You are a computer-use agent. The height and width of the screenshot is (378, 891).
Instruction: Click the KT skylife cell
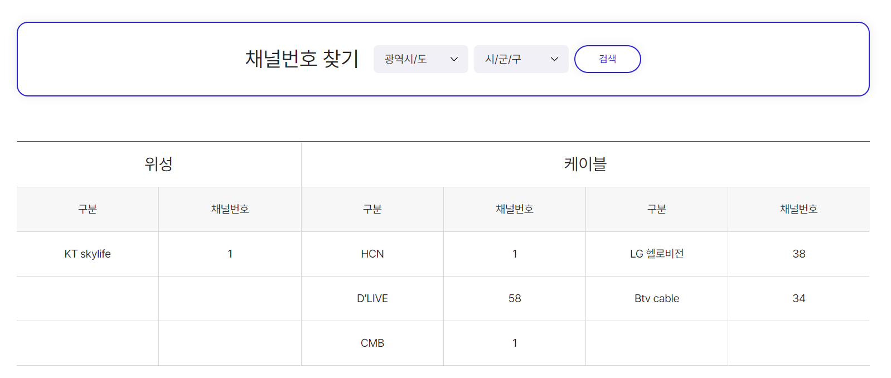pyautogui.click(x=88, y=254)
